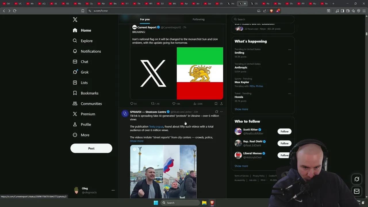Open Grok from the sidebar
Screen dimensions: 368x207
pyautogui.click(x=81, y=72)
